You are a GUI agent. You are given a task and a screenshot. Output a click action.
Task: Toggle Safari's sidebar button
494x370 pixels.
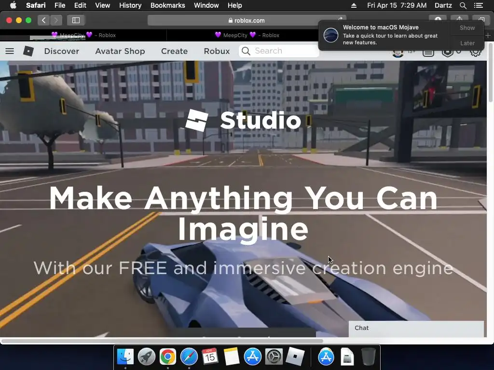point(76,20)
